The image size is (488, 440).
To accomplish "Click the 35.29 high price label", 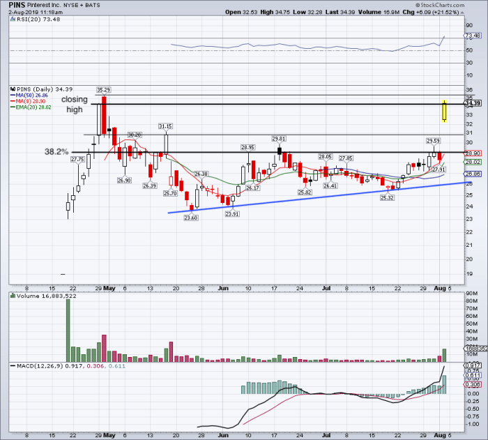I will (103, 90).
